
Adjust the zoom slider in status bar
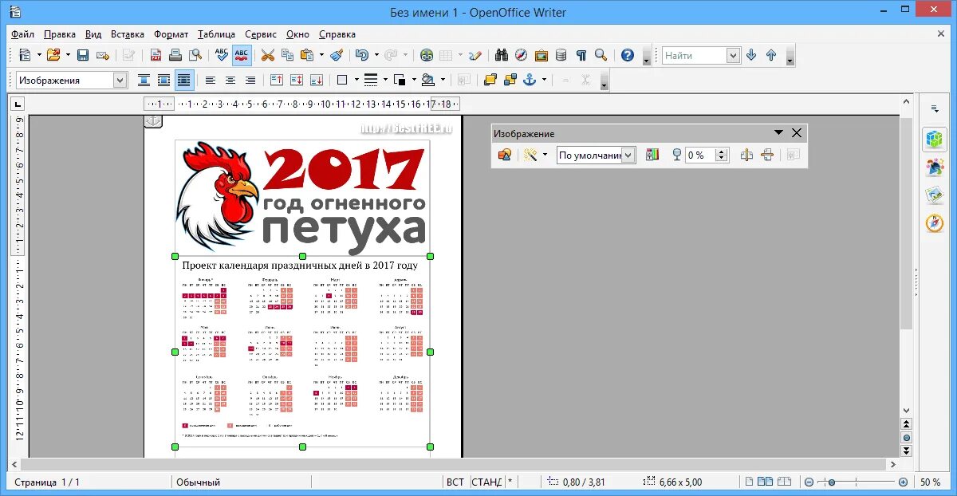pyautogui.click(x=832, y=482)
